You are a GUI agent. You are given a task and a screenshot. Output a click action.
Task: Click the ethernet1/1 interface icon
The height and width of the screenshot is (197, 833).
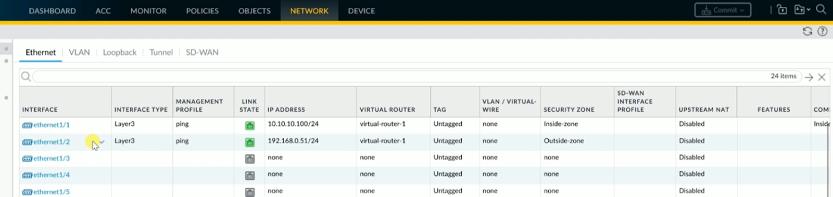[x=27, y=125]
